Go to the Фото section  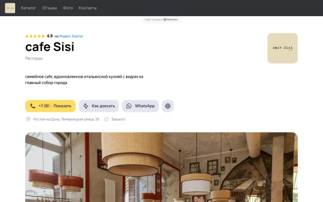pyautogui.click(x=68, y=8)
